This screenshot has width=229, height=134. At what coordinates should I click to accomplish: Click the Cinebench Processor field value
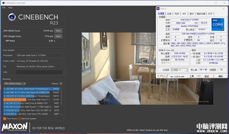pyautogui.click(x=39, y=56)
